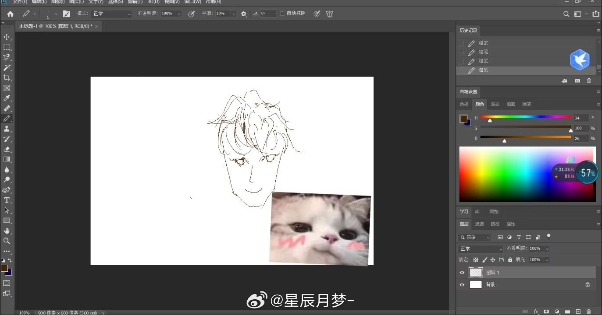The width and height of the screenshot is (602, 315).
Task: Select the Dodge tool
Action: (7, 180)
